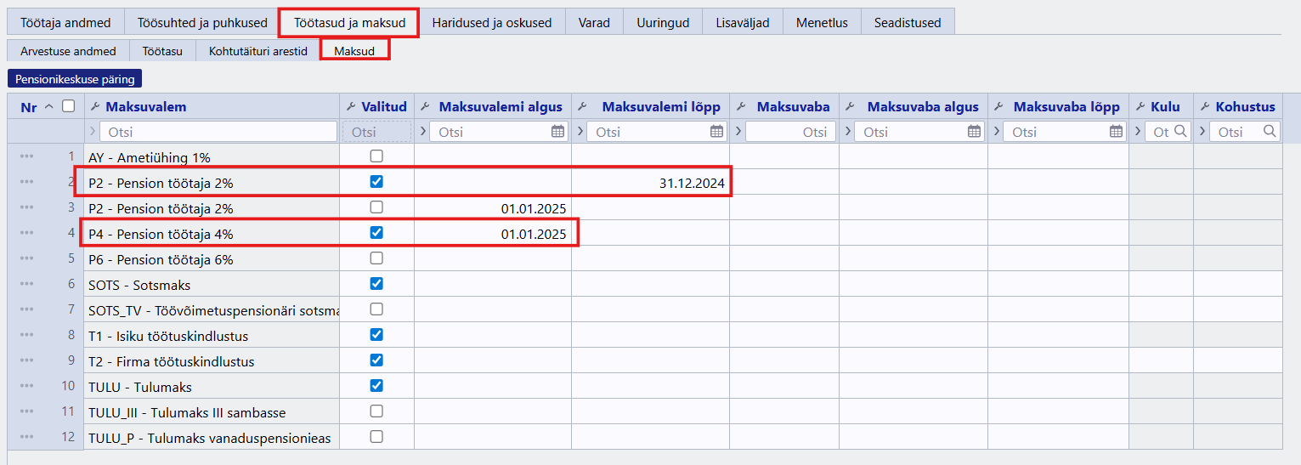Expand filter chevron in Maksuvaba search column
The image size is (1301, 465).
737,132
